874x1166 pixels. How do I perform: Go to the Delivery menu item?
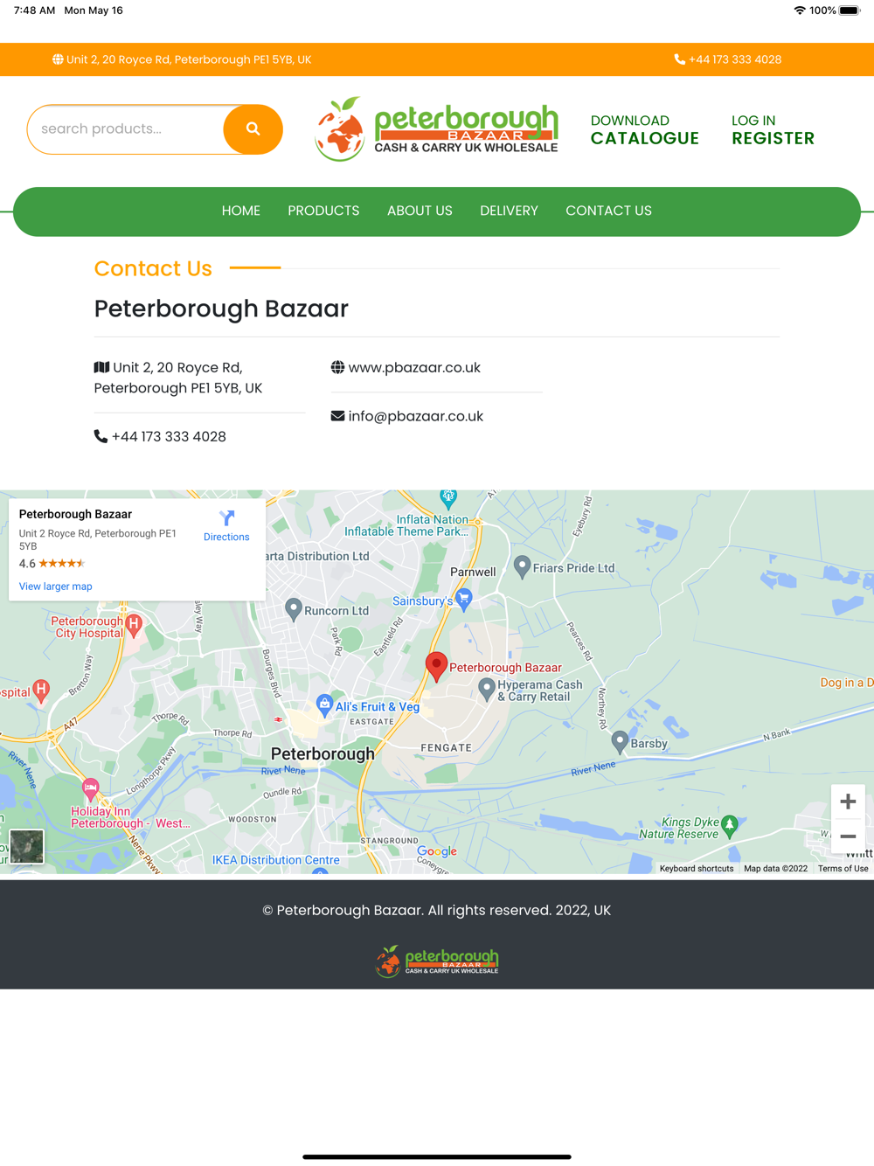[x=509, y=211]
